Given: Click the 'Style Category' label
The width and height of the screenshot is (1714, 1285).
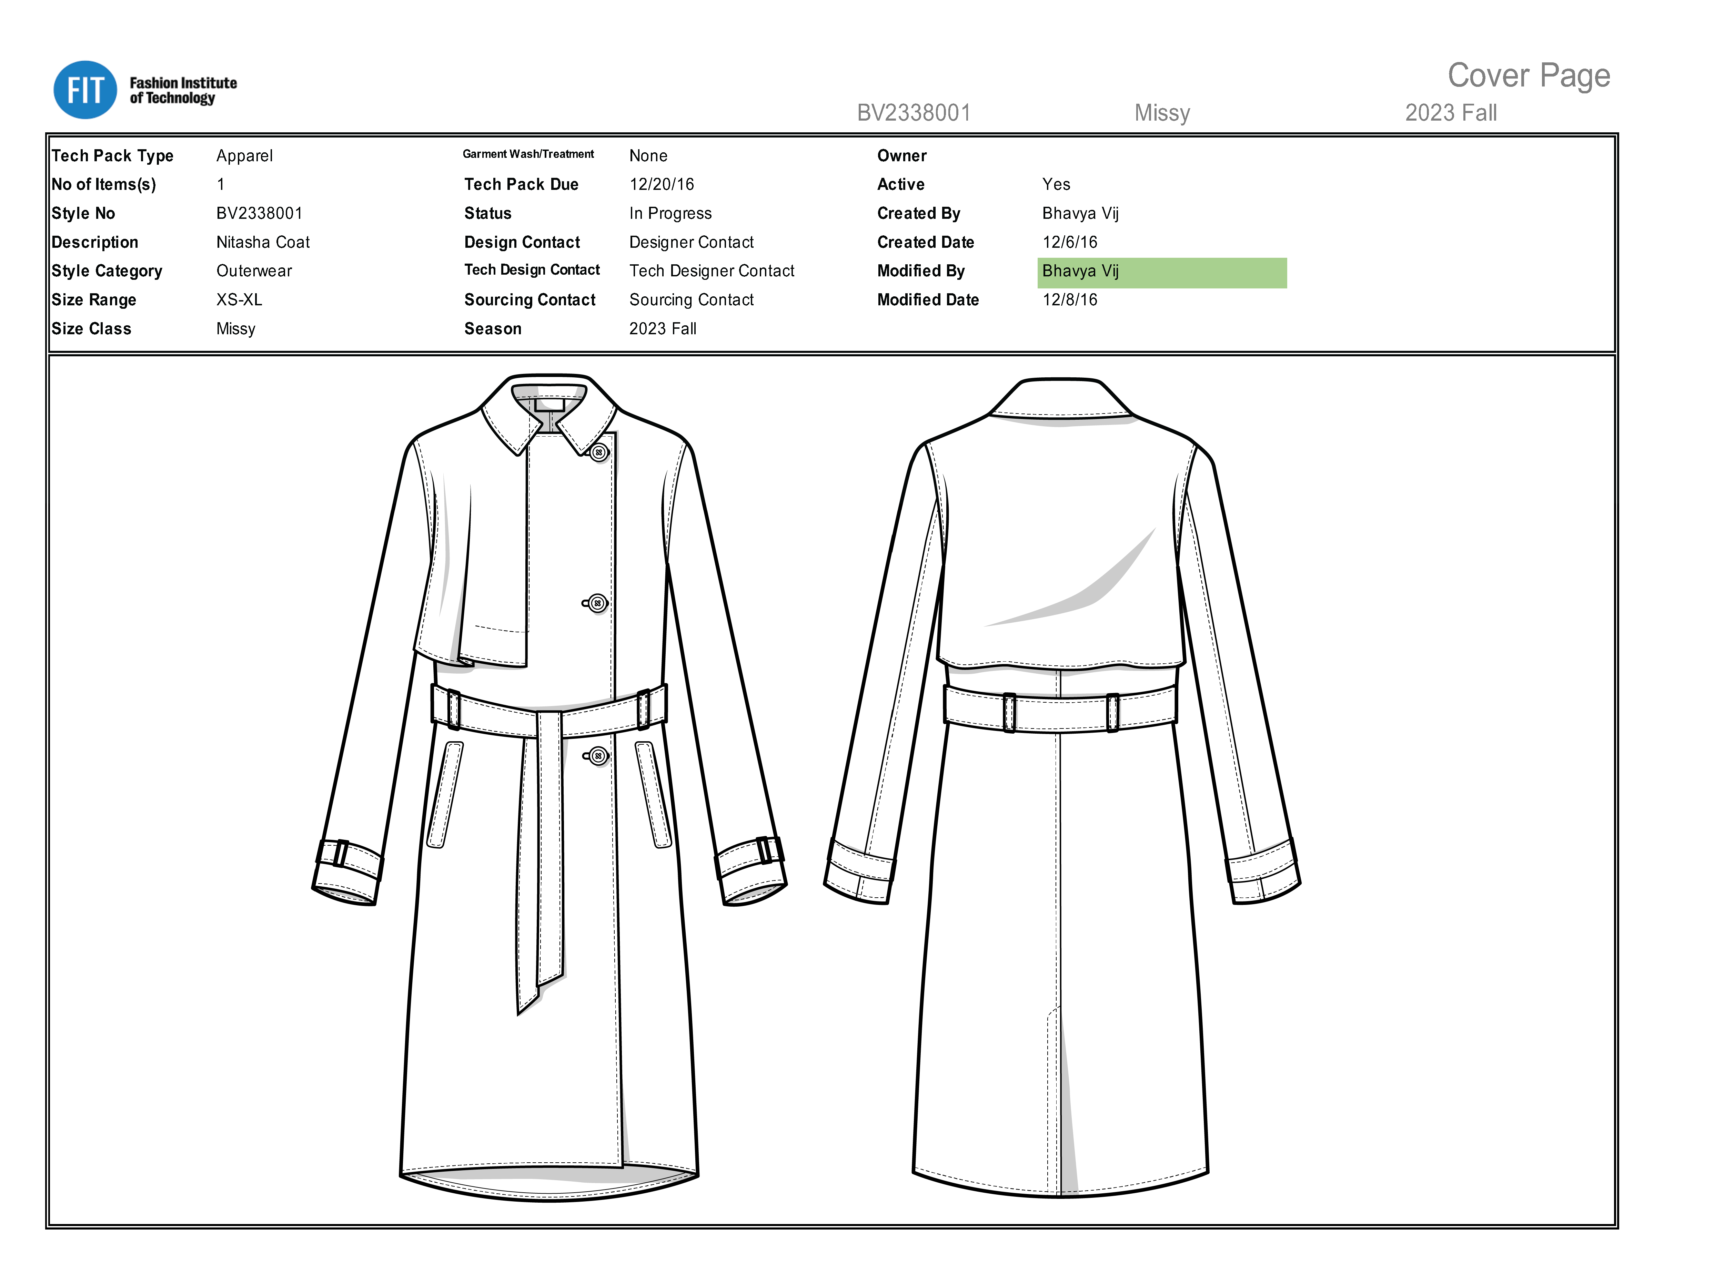Looking at the screenshot, I should pos(107,271).
